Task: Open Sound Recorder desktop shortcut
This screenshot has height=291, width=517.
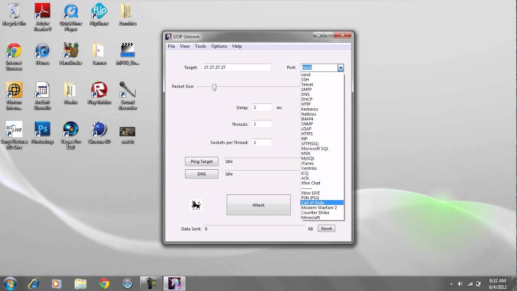Action: click(x=127, y=96)
